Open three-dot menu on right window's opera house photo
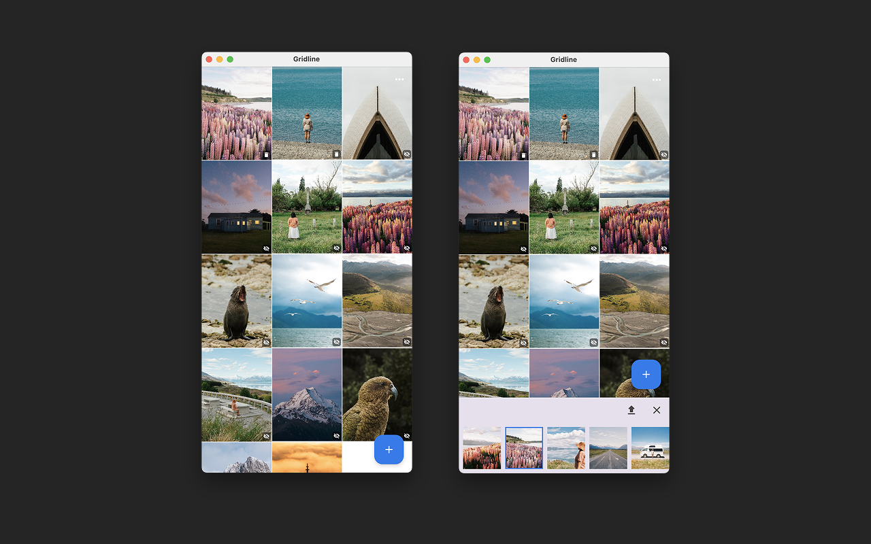 pos(657,80)
